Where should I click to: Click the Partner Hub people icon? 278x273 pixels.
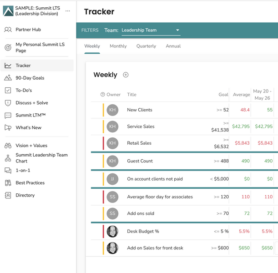click(8, 30)
